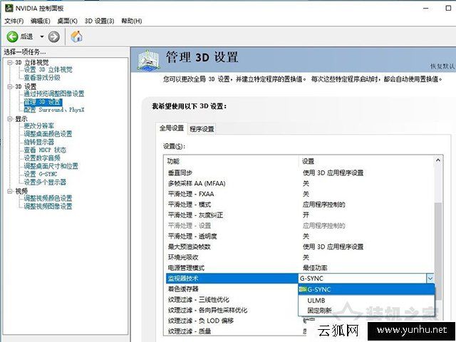Viewport: 456px width, 342px height.
Task: Open 设置多个显示器 page
Action: tap(45, 182)
